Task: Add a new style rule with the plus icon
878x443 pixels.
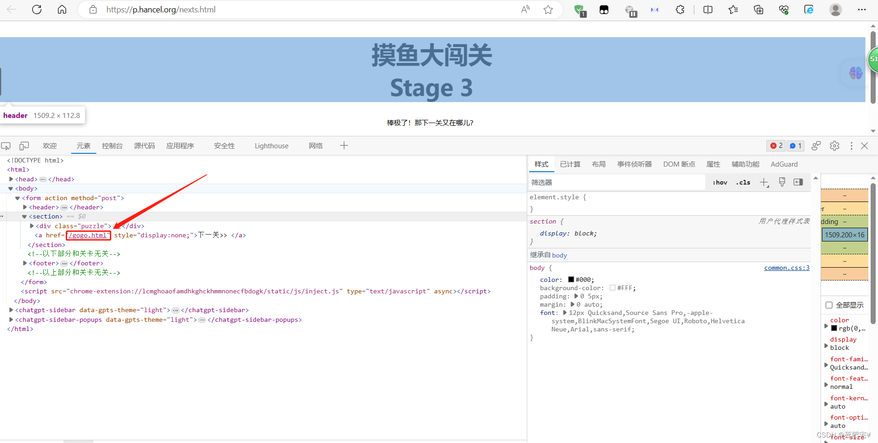Action: [764, 183]
